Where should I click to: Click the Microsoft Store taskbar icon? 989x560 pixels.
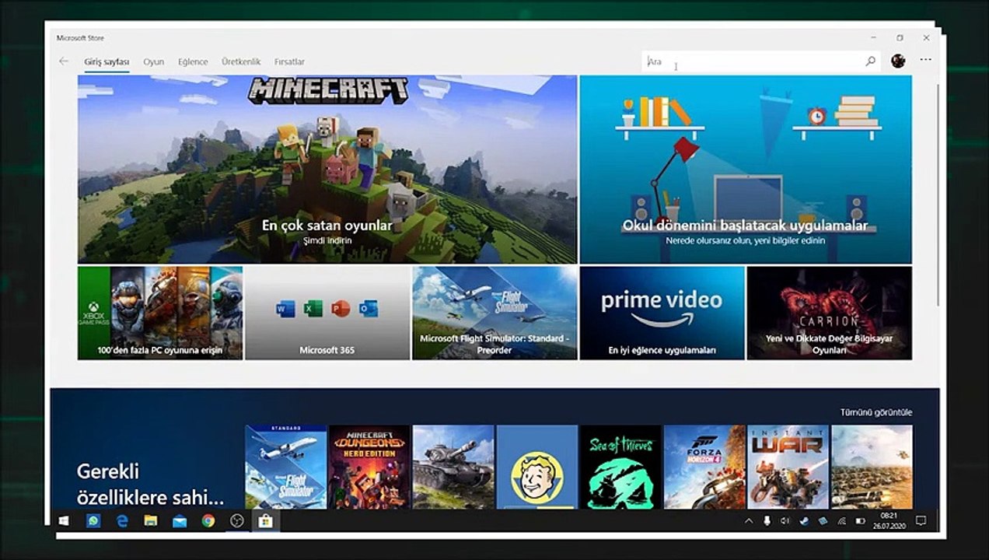click(265, 520)
